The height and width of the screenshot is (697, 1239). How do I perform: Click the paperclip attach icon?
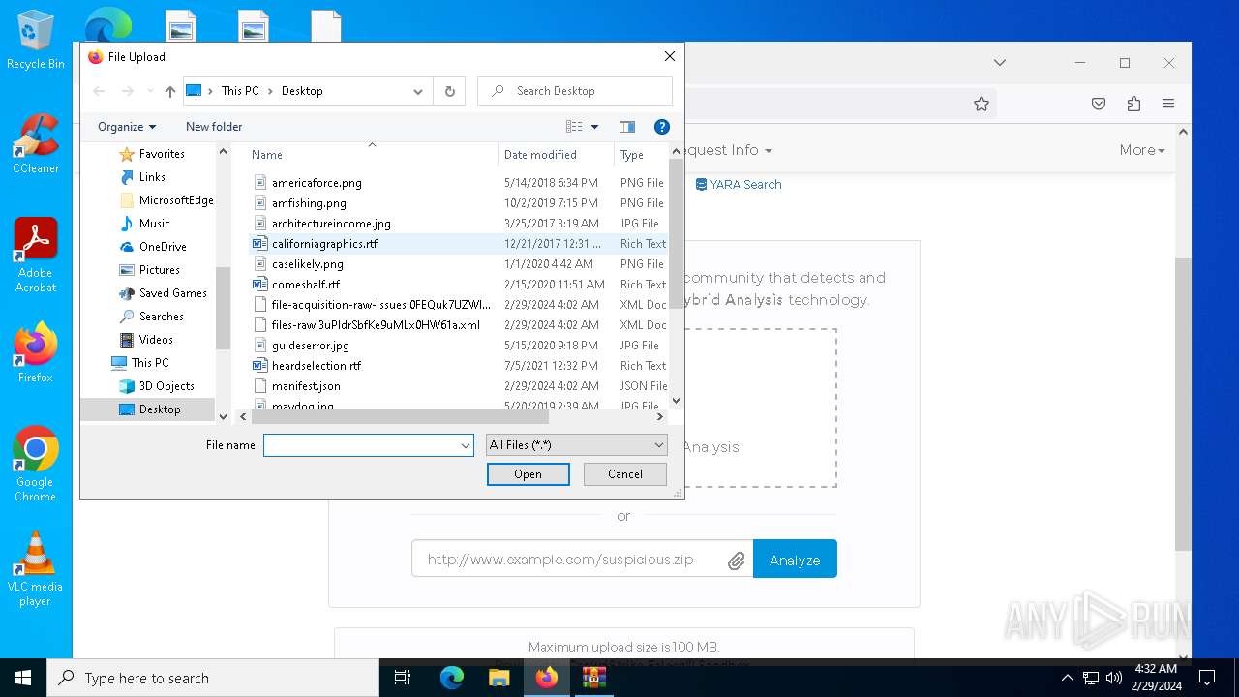click(737, 561)
